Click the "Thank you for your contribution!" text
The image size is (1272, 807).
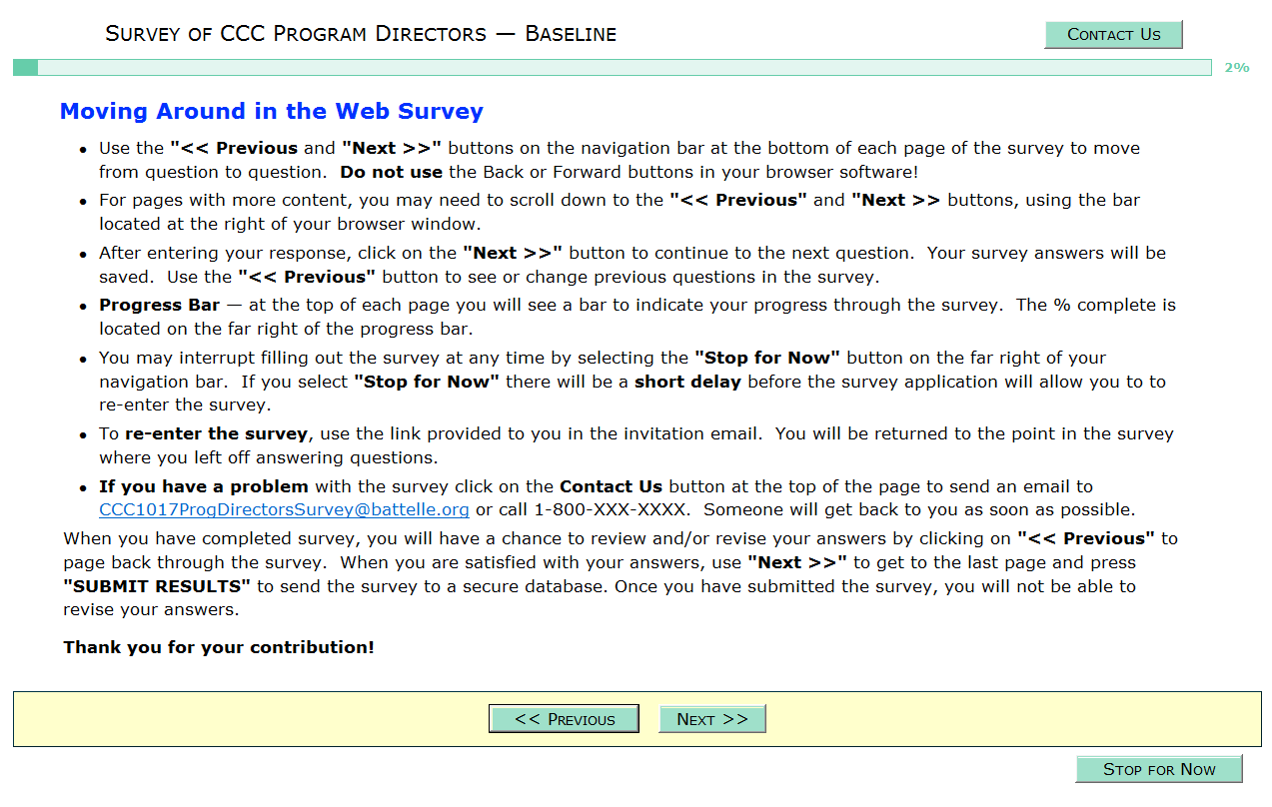[219, 647]
